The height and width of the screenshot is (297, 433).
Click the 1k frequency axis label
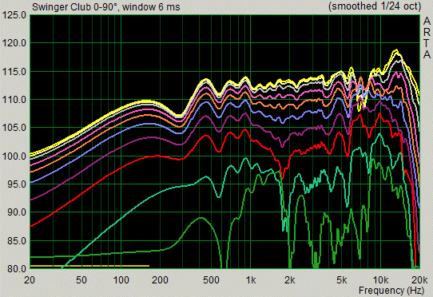tap(251, 280)
